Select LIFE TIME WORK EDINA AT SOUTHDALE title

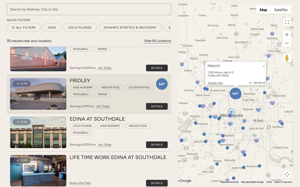[x=118, y=157]
